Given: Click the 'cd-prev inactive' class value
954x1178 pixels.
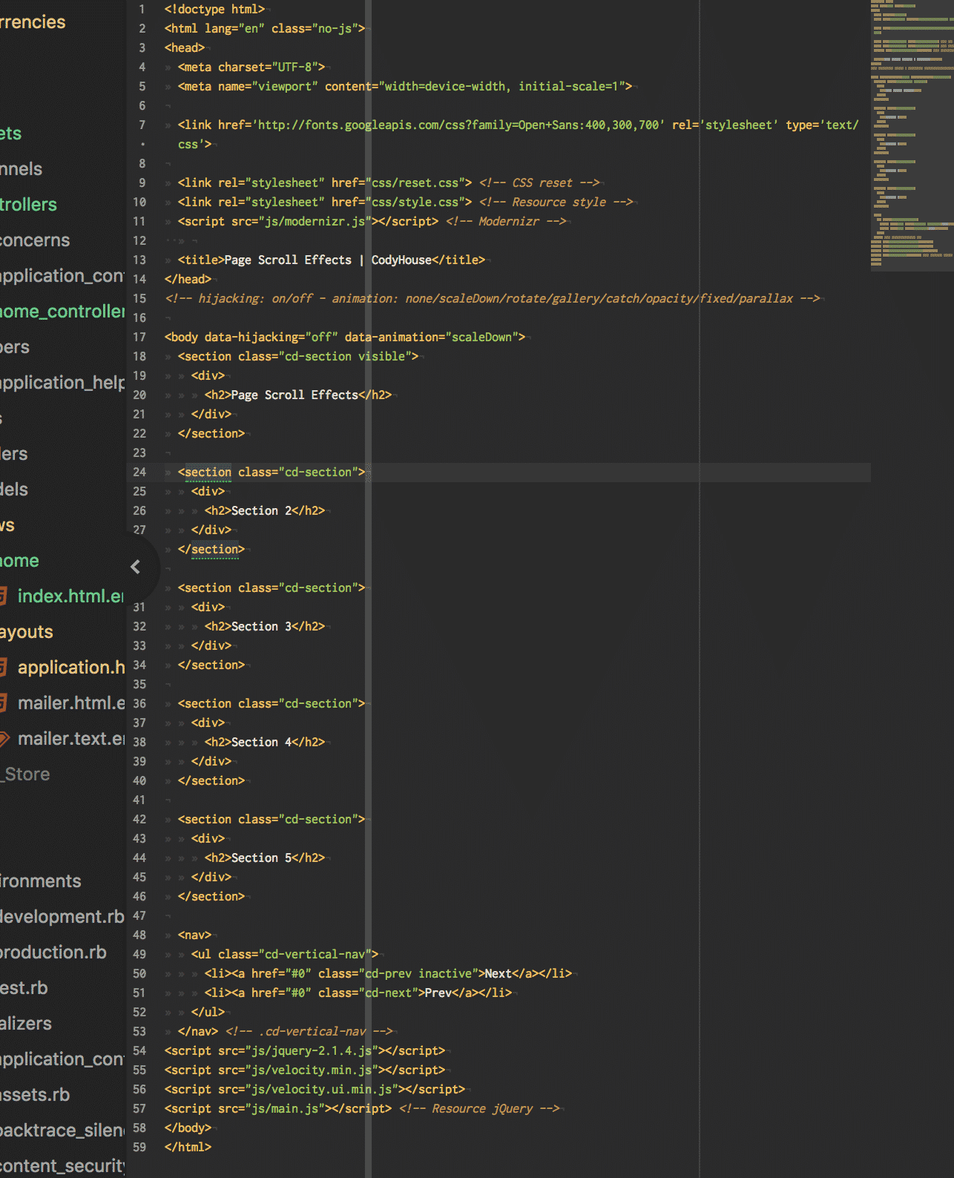Looking at the screenshot, I should 418,974.
